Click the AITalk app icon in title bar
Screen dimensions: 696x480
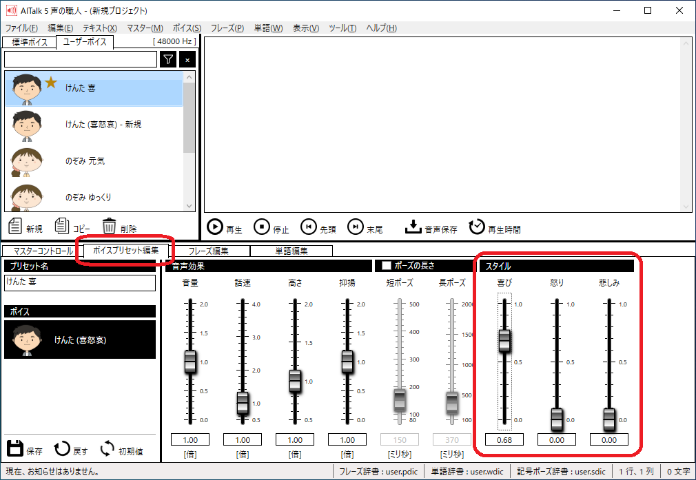pyautogui.click(x=12, y=10)
